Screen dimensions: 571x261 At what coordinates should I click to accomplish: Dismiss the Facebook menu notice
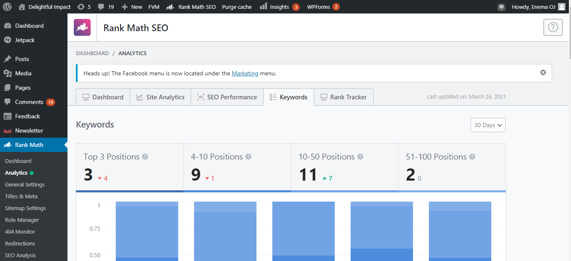point(543,72)
